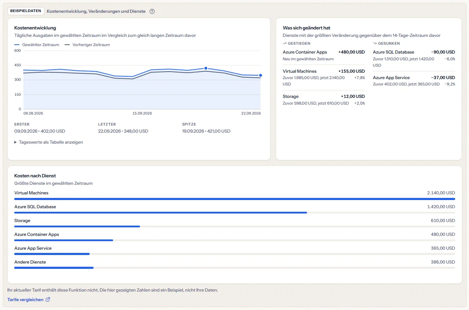
Task: Click the Kosten nach Dienst heading
Action: coord(35,176)
